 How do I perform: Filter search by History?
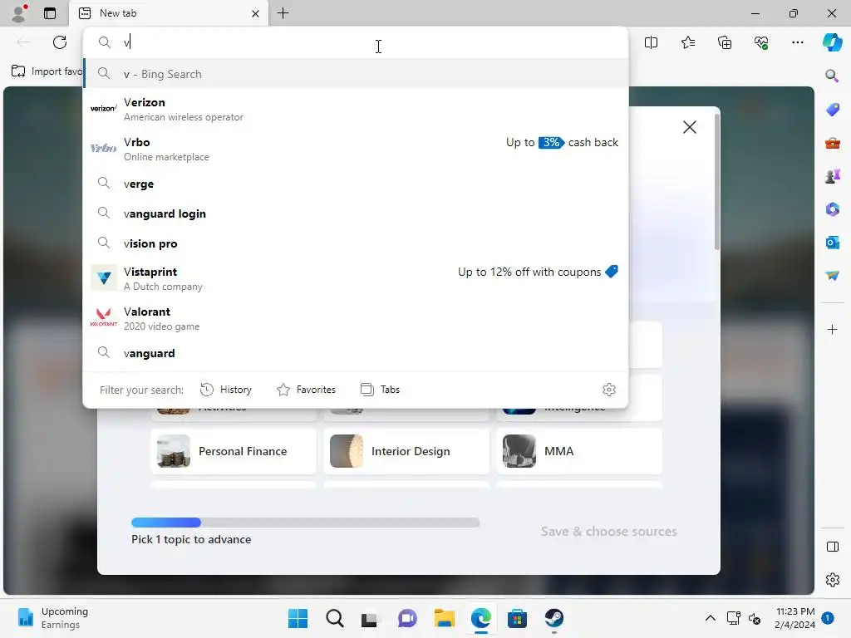(226, 390)
